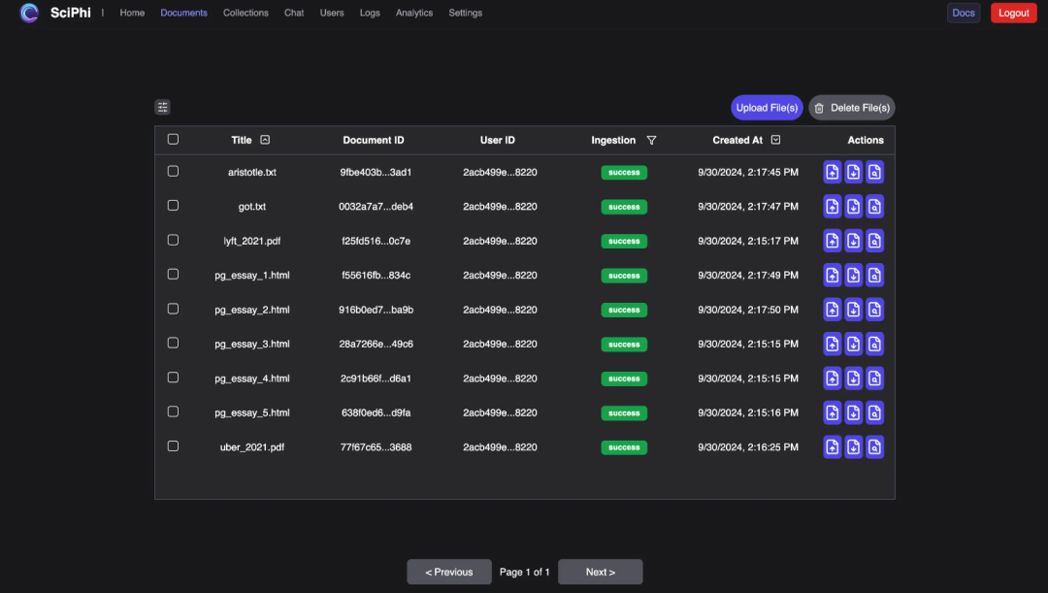1048x593 pixels.
Task: Update the uber_2021.pdf document
Action: 833,447
